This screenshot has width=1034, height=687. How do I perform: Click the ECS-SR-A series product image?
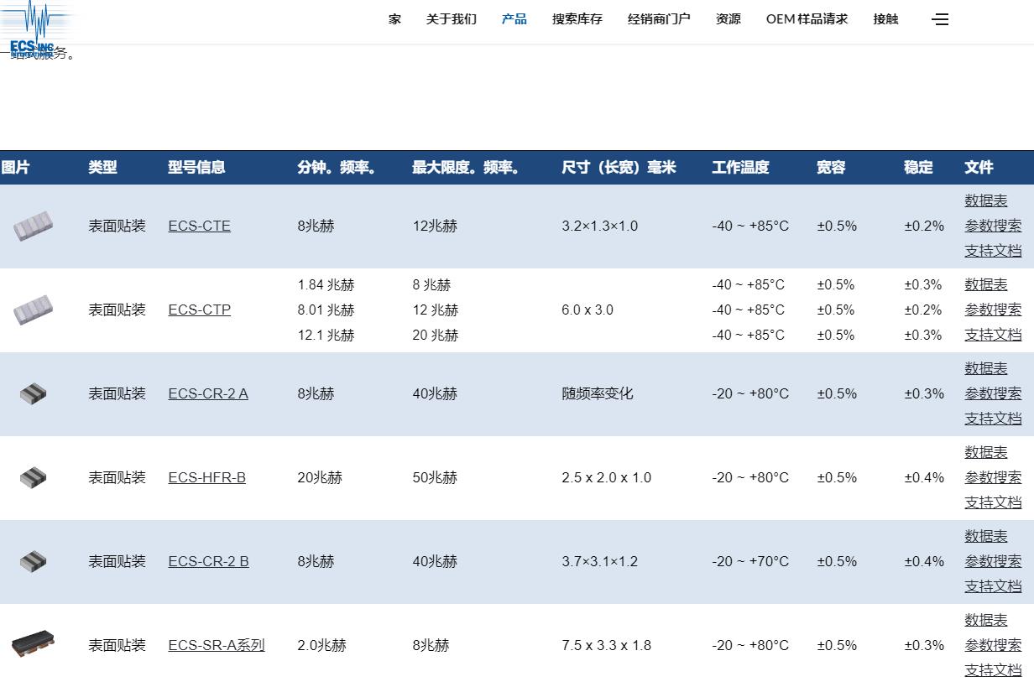click(x=33, y=644)
